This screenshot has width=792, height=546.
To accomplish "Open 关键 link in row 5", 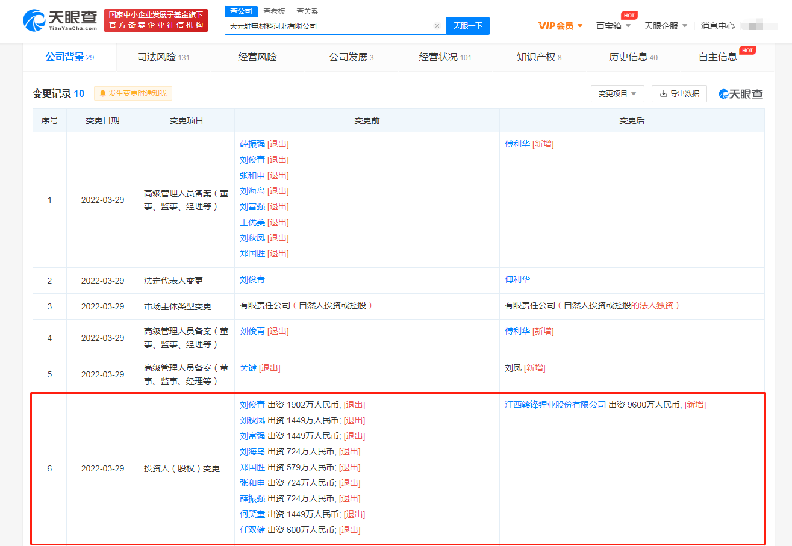I will click(x=248, y=368).
